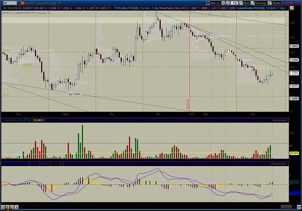This screenshot has height=211, width=302.
Task: Select the Pivot Points study label
Action: coord(174,8)
